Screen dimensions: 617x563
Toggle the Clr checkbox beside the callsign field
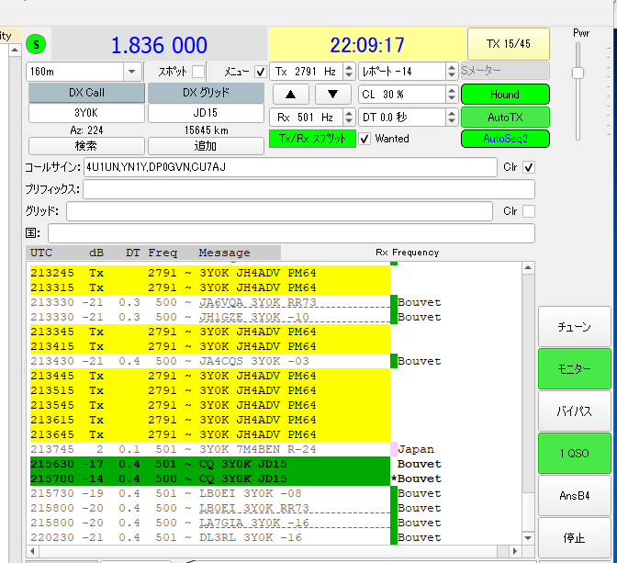coord(529,167)
